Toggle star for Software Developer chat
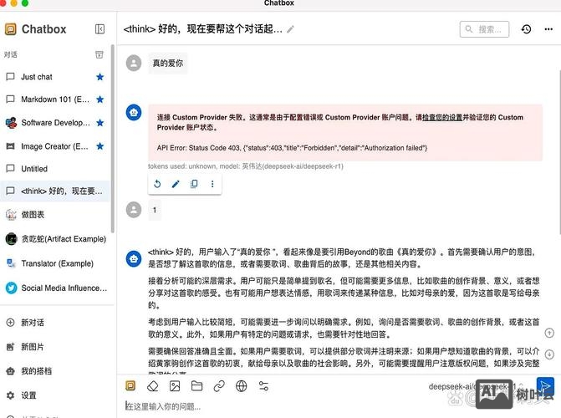The width and height of the screenshot is (561, 418). 99,123
